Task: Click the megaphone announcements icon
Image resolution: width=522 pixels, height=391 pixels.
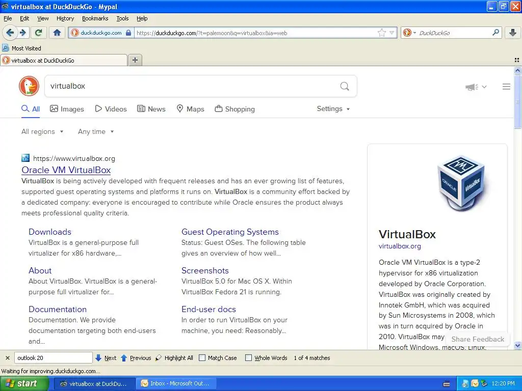Action: (x=472, y=87)
